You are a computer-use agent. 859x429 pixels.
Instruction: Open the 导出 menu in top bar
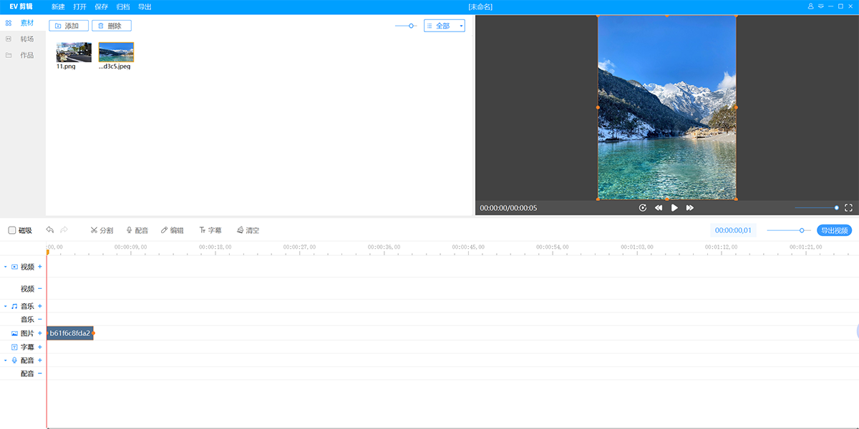pos(144,6)
